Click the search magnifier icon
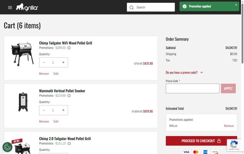 click(132, 8)
